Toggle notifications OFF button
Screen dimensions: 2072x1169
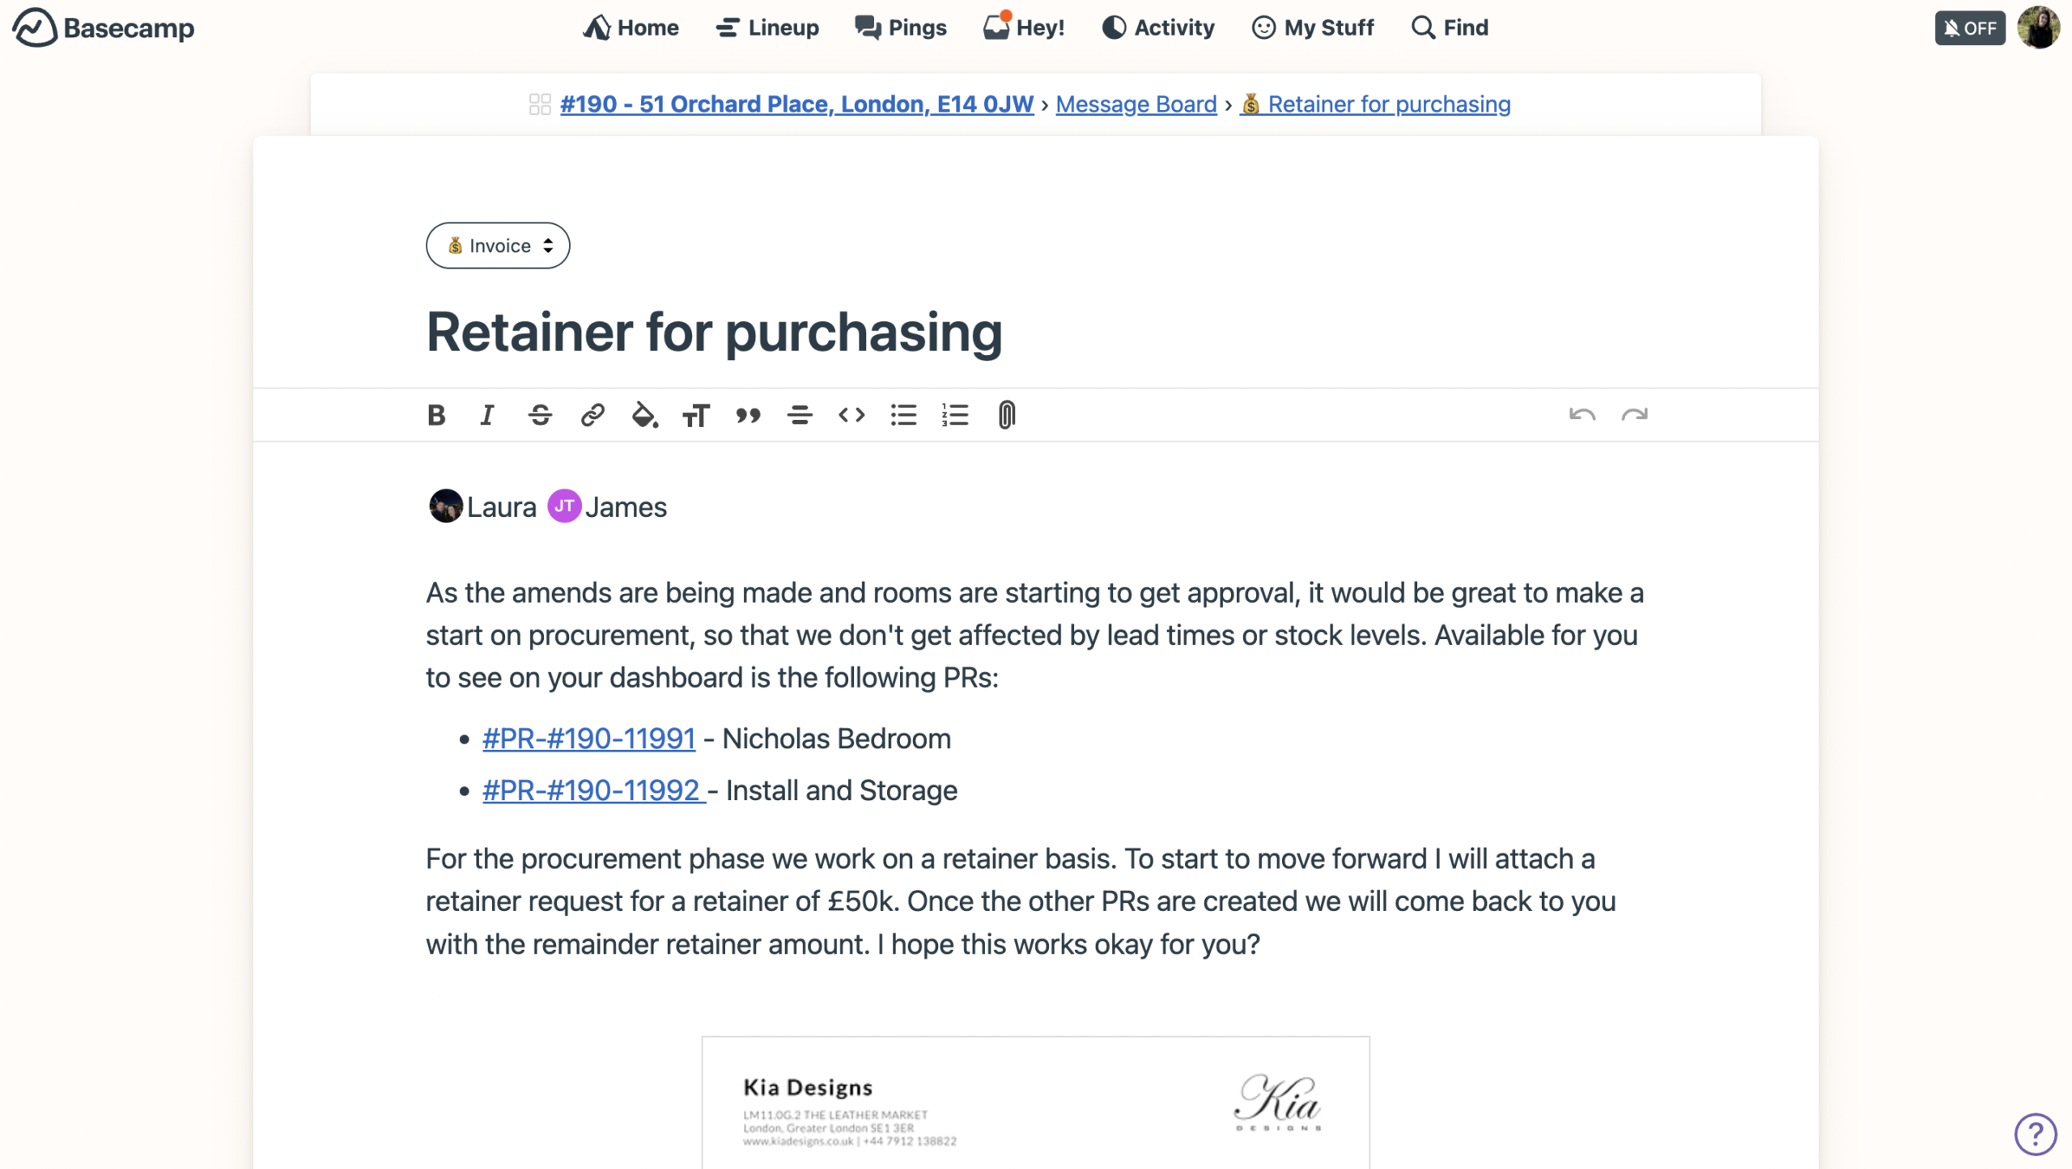[1969, 28]
